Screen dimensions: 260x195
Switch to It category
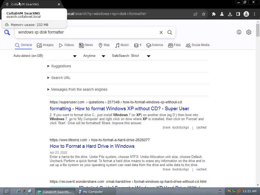pyautogui.click(x=138, y=45)
